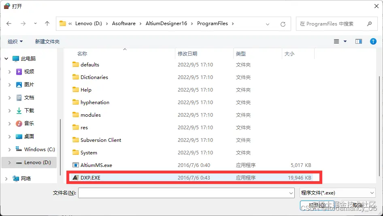
Task: Open the view options dropdown arrow
Action: (345, 41)
